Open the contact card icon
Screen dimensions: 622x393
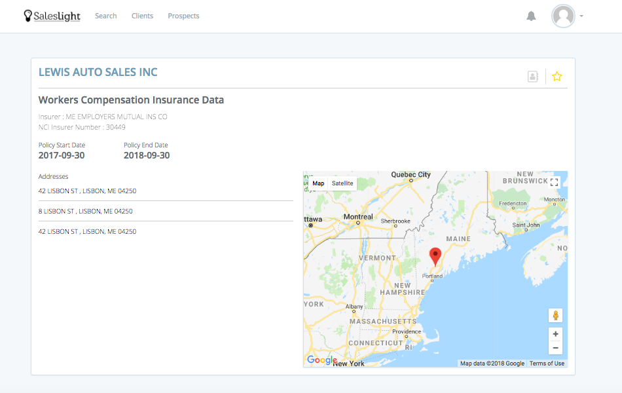(x=533, y=76)
